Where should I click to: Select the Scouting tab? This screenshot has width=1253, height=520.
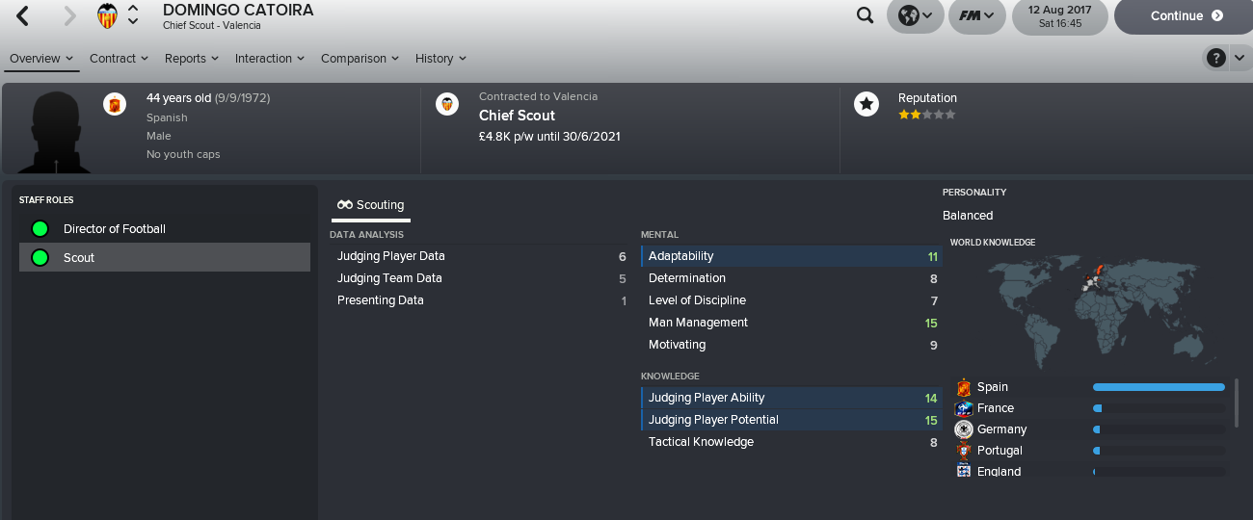coord(371,205)
